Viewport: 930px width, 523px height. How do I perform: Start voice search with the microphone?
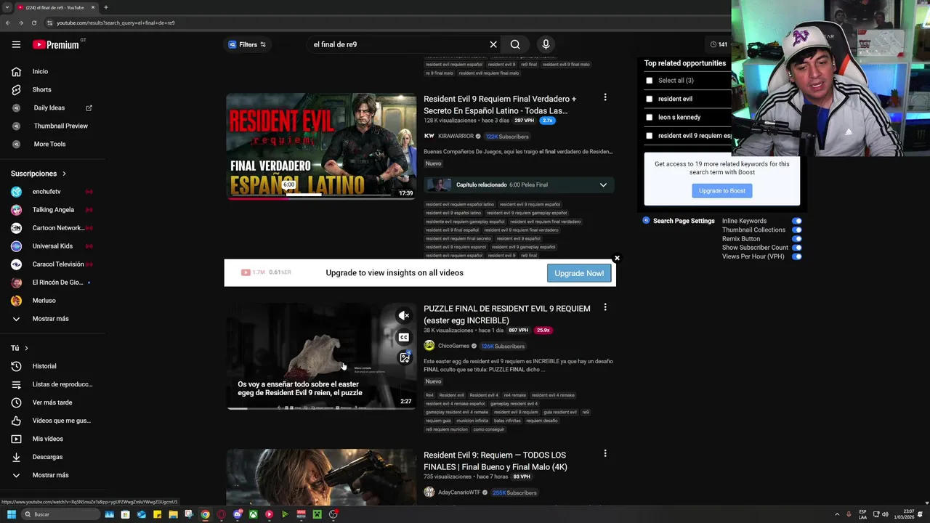(x=546, y=44)
